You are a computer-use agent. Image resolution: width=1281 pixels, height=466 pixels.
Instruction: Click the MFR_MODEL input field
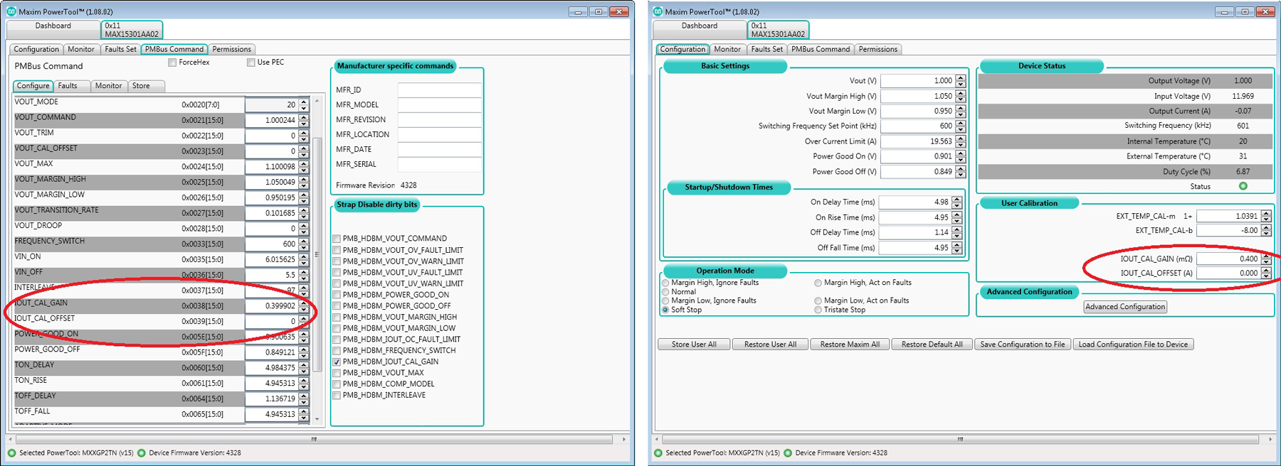439,104
